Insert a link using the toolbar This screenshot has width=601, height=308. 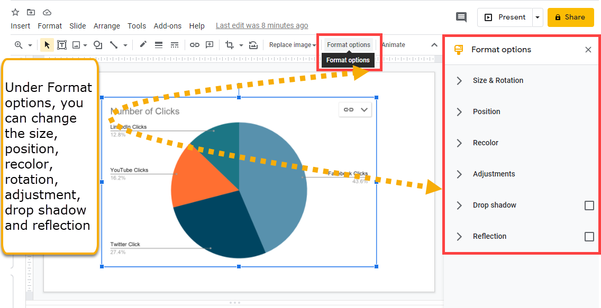click(195, 45)
